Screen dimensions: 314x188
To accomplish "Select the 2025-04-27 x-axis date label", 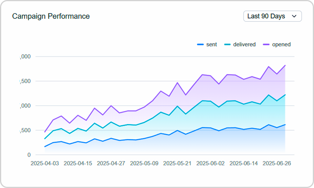I will click(111, 163).
